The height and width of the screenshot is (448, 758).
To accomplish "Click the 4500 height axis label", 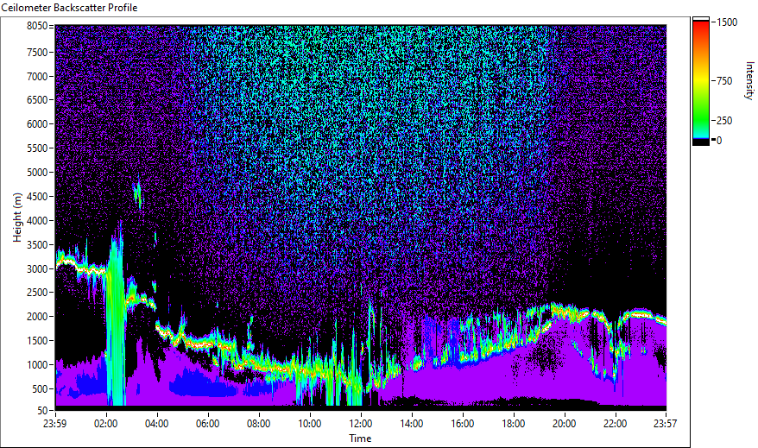I will tap(37, 197).
